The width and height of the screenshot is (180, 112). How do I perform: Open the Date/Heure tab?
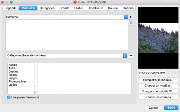coord(95,8)
